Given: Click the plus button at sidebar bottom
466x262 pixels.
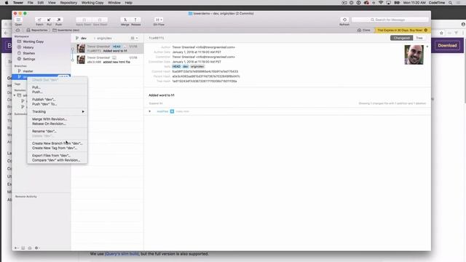Looking at the screenshot, I should [x=16, y=248].
